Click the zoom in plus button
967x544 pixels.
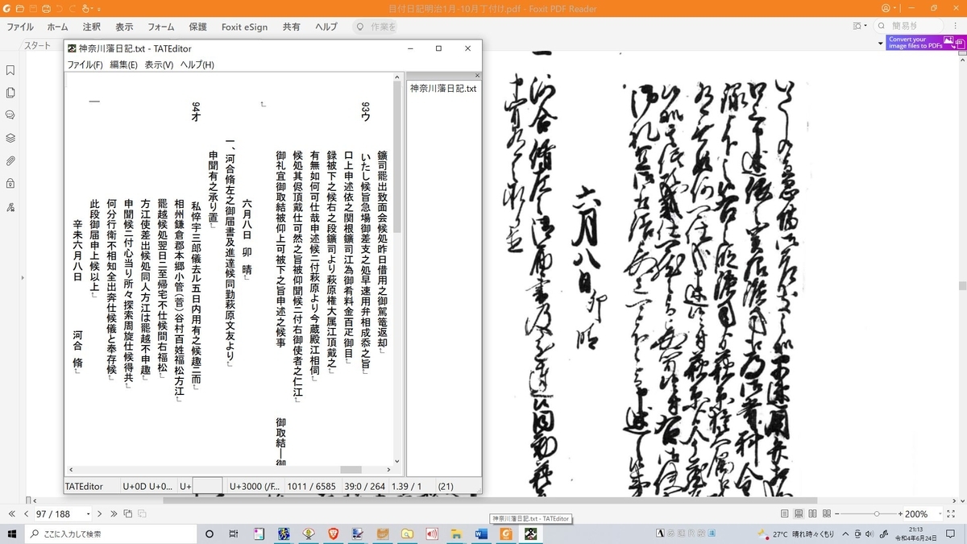(x=901, y=513)
